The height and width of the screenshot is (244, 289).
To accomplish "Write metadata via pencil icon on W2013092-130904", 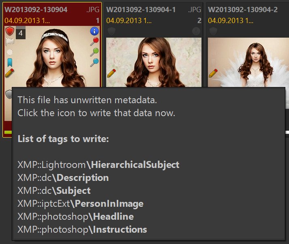I will tap(10, 73).
